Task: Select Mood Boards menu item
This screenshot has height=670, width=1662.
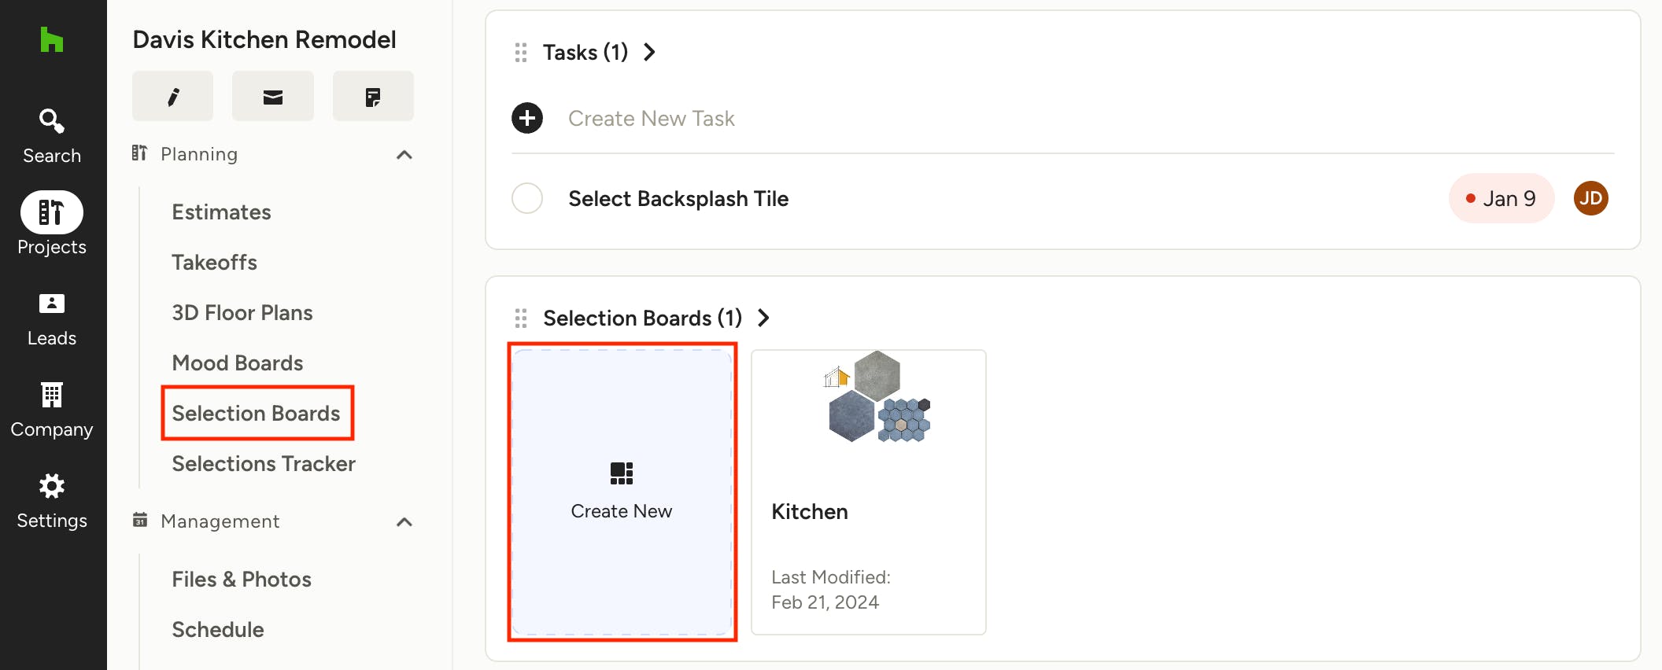Action: (x=237, y=363)
